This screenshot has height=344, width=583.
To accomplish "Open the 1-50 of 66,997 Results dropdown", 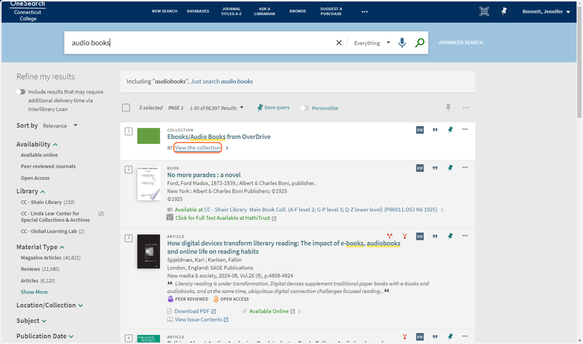I will click(217, 108).
